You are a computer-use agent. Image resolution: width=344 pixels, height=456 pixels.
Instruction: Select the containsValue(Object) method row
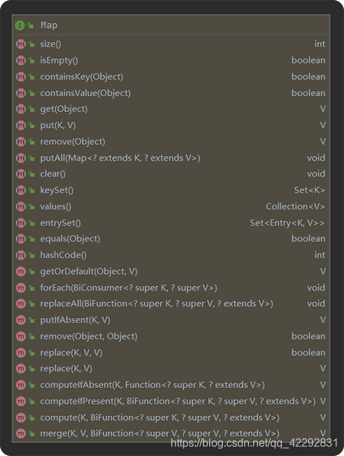171,93
